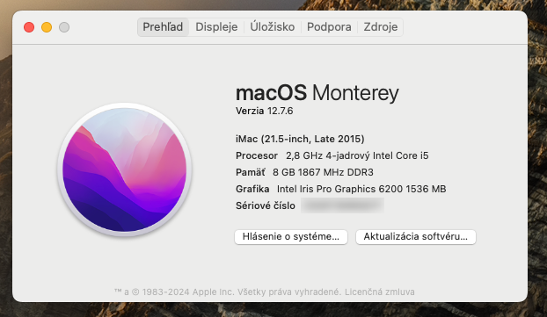
Task: Launch Aktualizácia softvéru update
Action: coord(415,237)
